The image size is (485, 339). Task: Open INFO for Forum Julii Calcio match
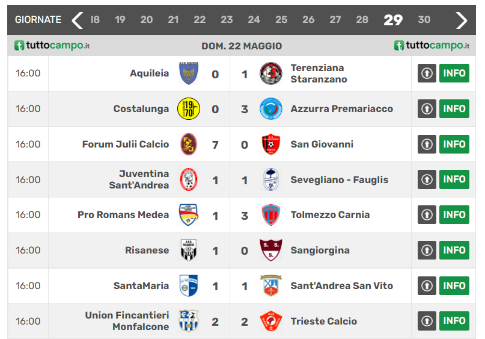coord(454,145)
